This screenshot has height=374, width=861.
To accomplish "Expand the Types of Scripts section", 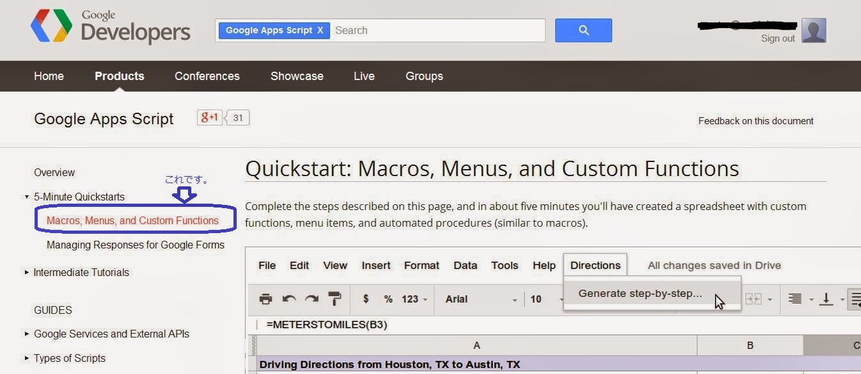I will tap(27, 358).
